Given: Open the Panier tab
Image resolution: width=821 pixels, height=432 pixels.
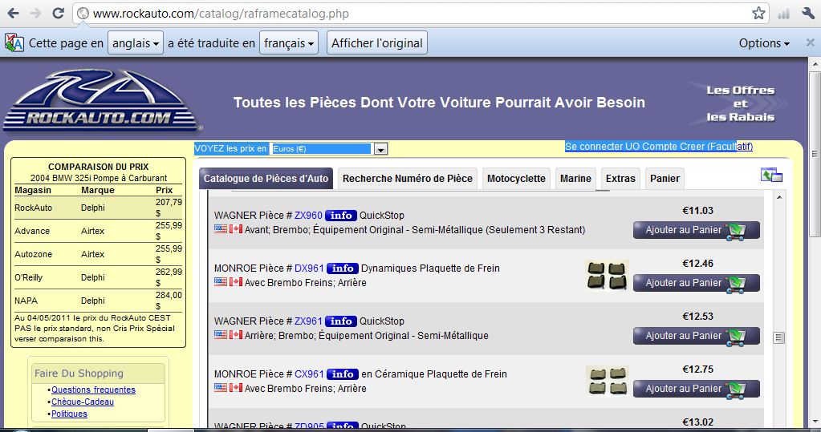Looking at the screenshot, I should [x=665, y=179].
